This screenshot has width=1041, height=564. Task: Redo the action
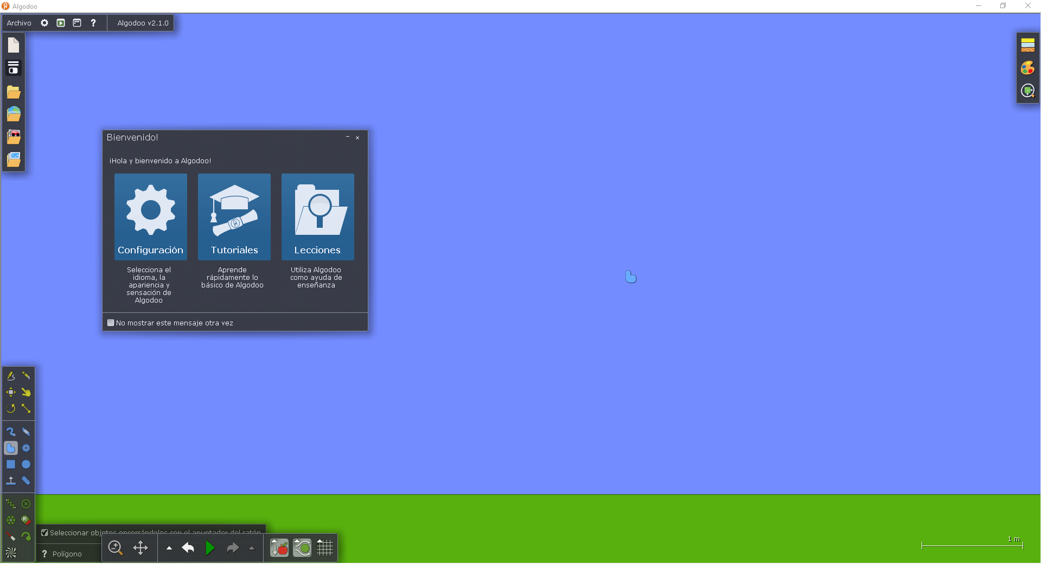tap(233, 548)
